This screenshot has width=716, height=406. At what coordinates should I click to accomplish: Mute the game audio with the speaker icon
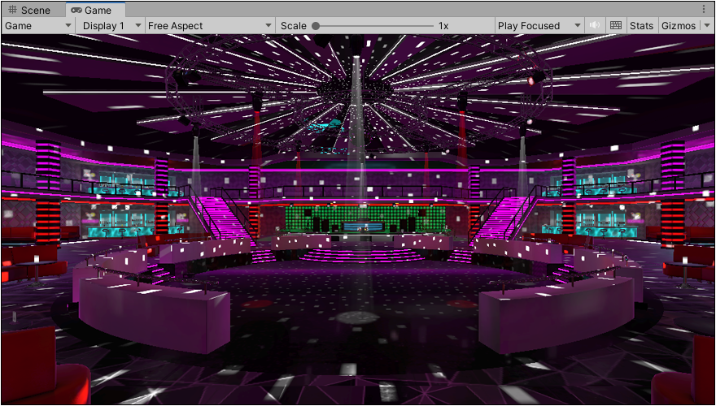[595, 25]
